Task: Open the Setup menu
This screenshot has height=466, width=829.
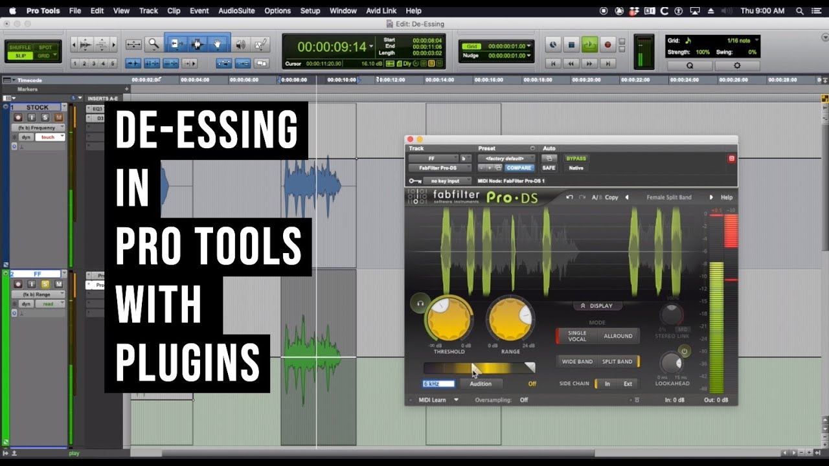Action: pyautogui.click(x=310, y=11)
